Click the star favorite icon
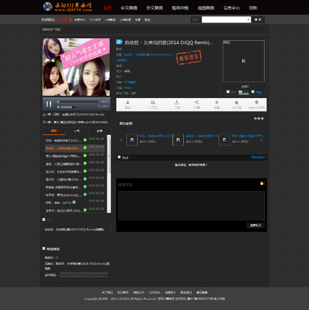Image resolution: width=309 pixels, height=310 pixels. [217, 102]
